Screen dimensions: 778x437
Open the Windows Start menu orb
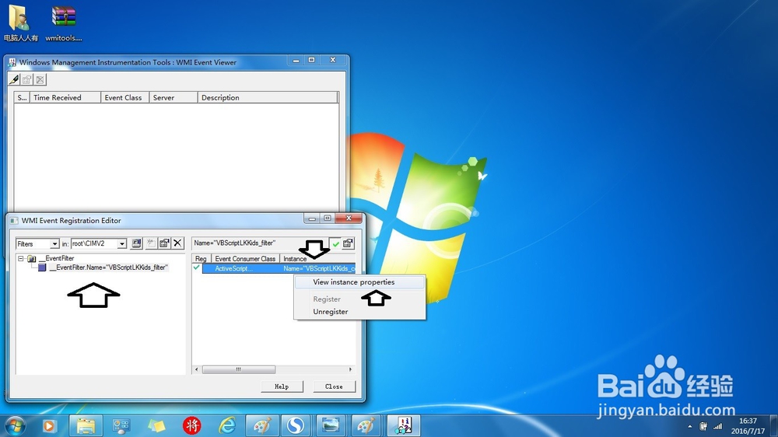[15, 425]
